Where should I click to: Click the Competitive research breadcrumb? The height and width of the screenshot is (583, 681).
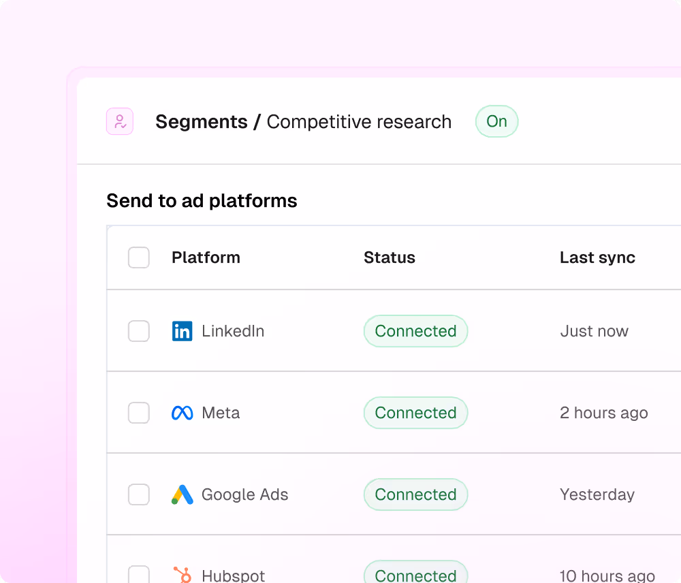click(359, 122)
